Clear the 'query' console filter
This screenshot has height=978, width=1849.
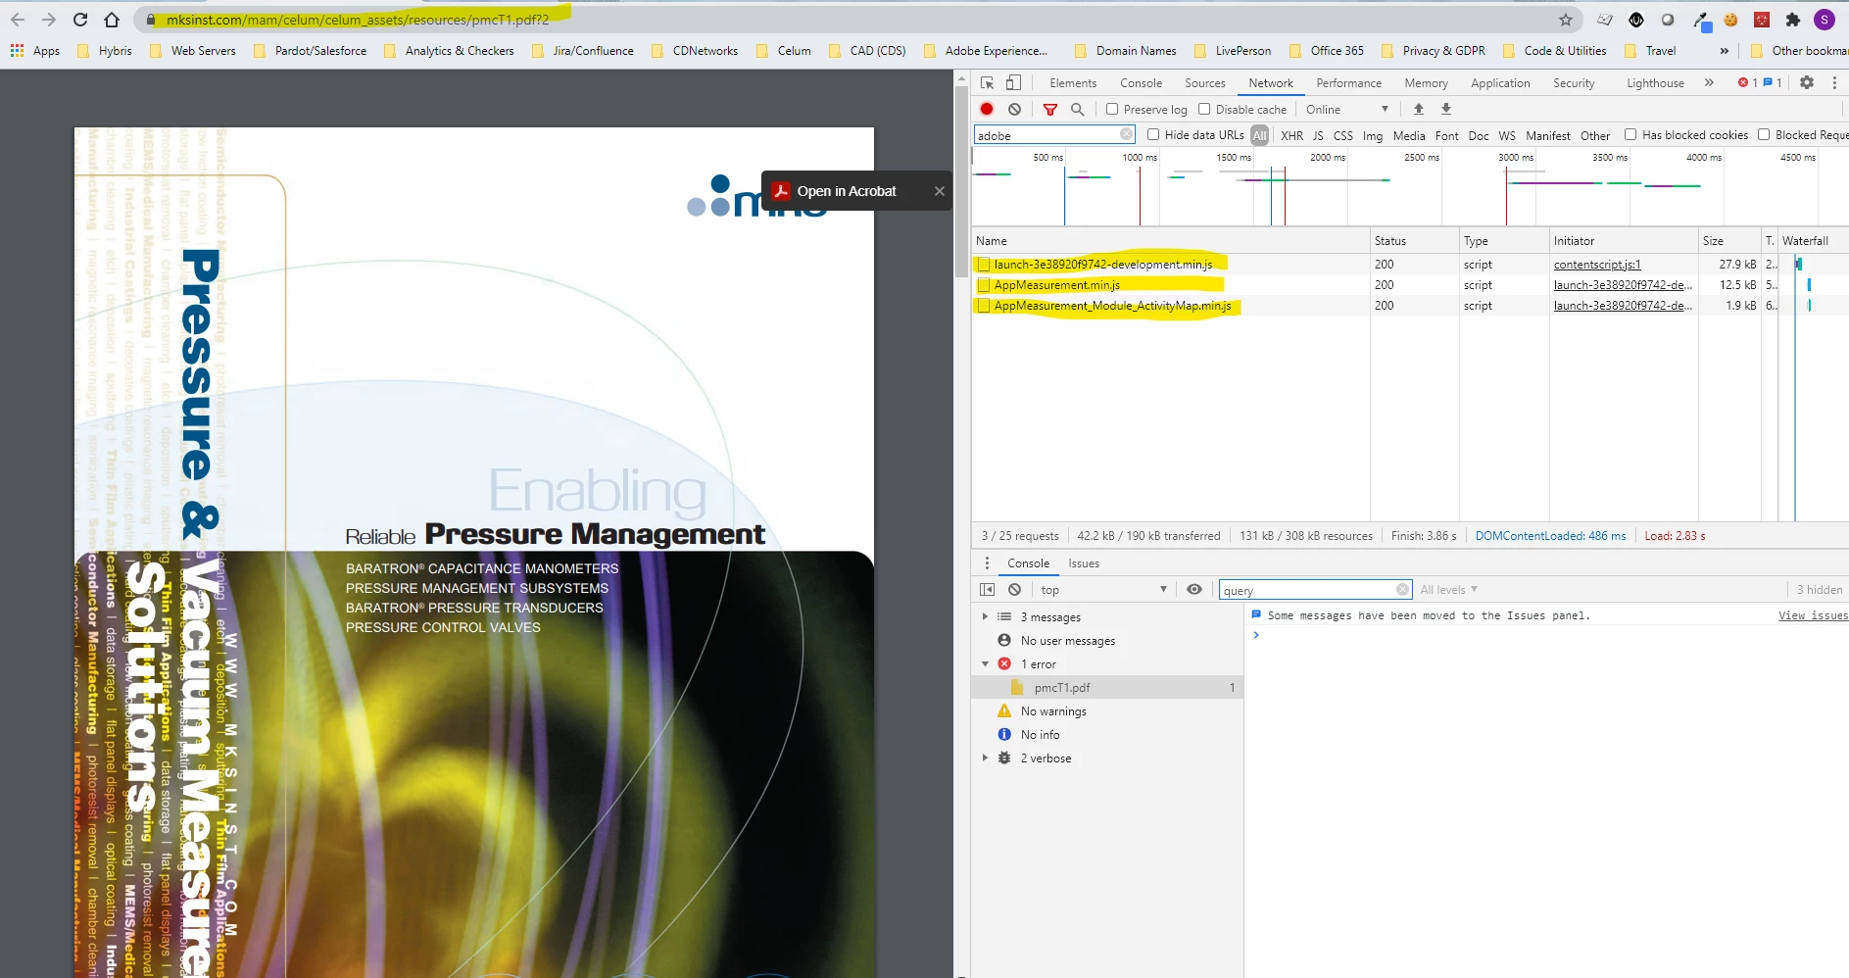pos(1402,589)
